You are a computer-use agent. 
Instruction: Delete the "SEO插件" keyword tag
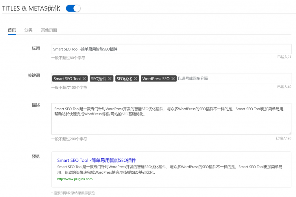[x=109, y=78]
